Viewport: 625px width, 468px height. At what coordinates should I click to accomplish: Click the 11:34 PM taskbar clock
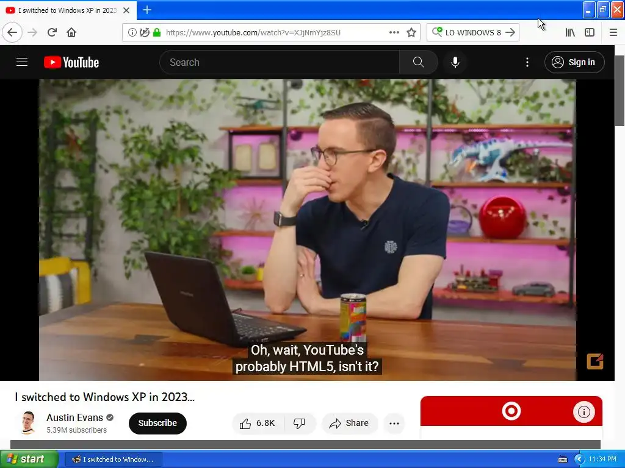602,459
